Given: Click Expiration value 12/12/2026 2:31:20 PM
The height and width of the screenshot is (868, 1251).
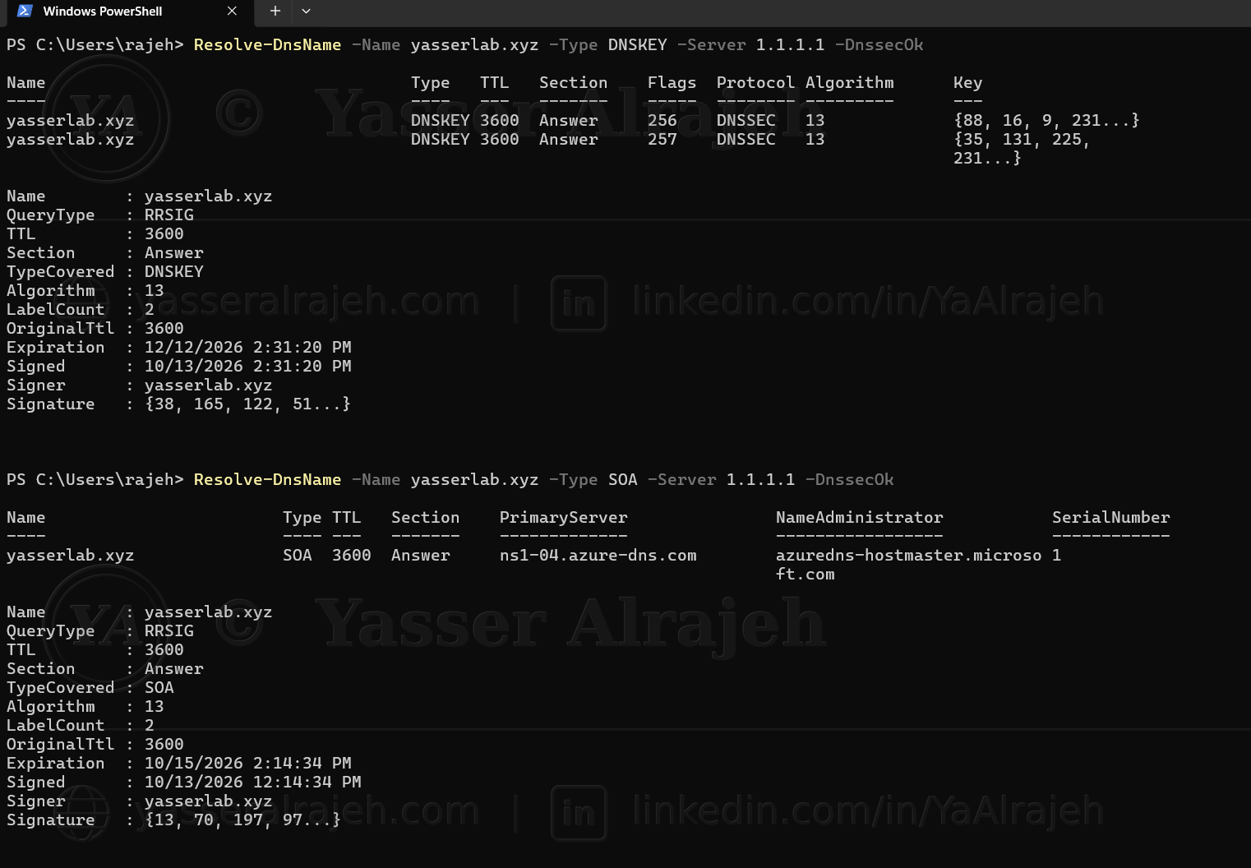Looking at the screenshot, I should point(247,347).
